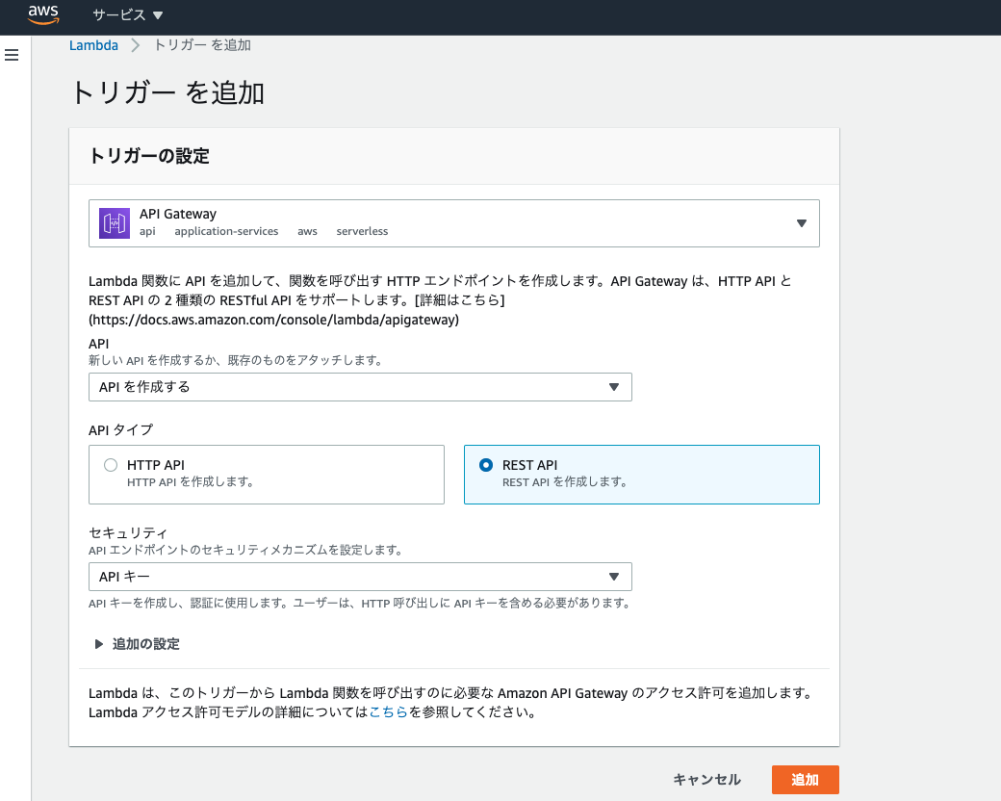The height and width of the screenshot is (801, 1001).
Task: Open the API Gateway trigger dropdown
Action: 454,223
